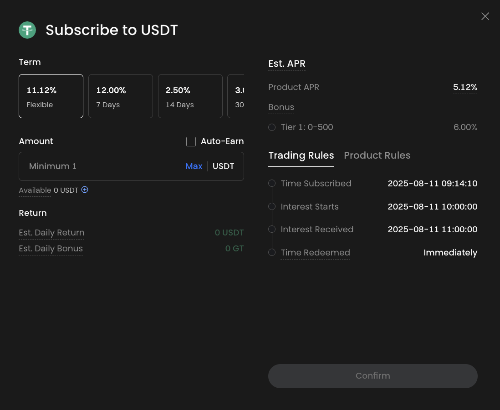Image resolution: width=500 pixels, height=410 pixels.
Task: Click the Immediately redemption value
Action: click(x=450, y=253)
